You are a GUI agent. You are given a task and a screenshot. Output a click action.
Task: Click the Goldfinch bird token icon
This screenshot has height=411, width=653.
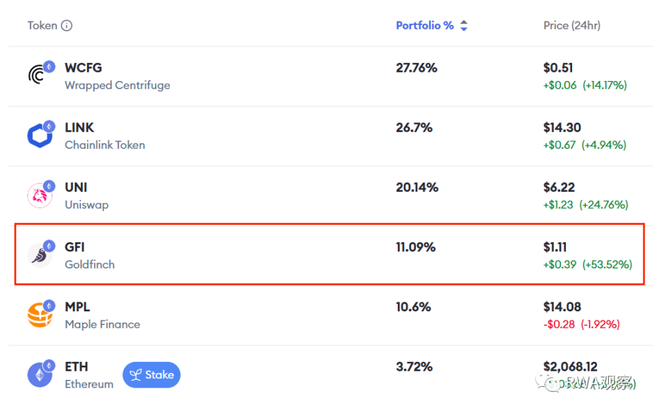[39, 255]
